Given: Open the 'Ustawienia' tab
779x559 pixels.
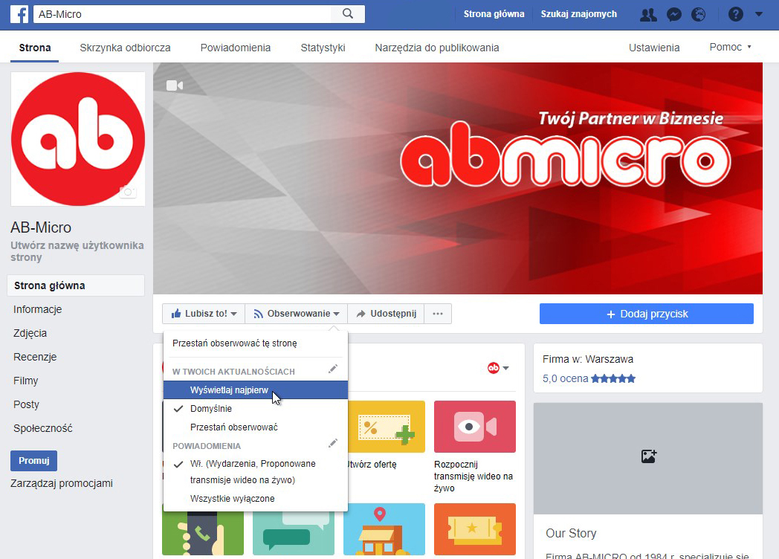Looking at the screenshot, I should click(654, 48).
